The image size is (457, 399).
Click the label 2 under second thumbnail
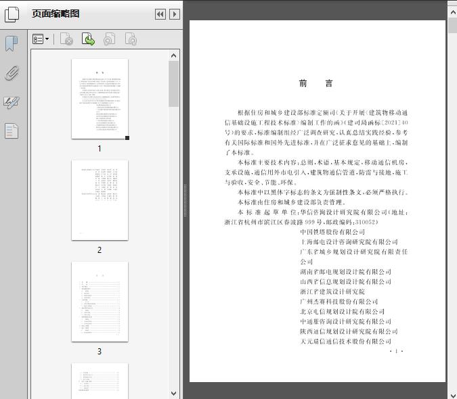click(x=100, y=250)
